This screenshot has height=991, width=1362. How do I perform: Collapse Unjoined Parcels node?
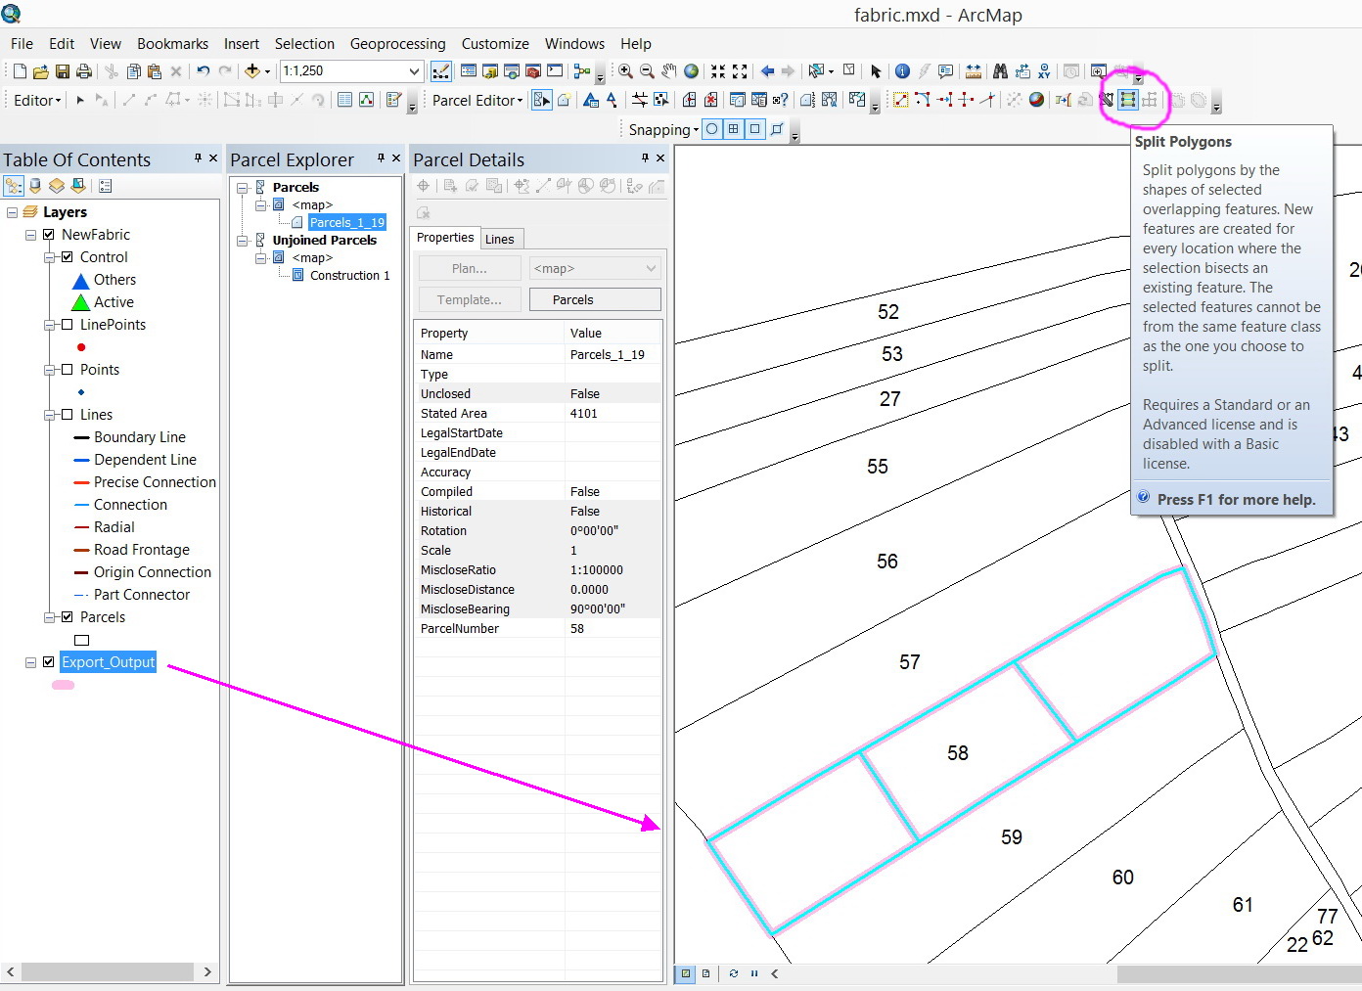(x=242, y=241)
